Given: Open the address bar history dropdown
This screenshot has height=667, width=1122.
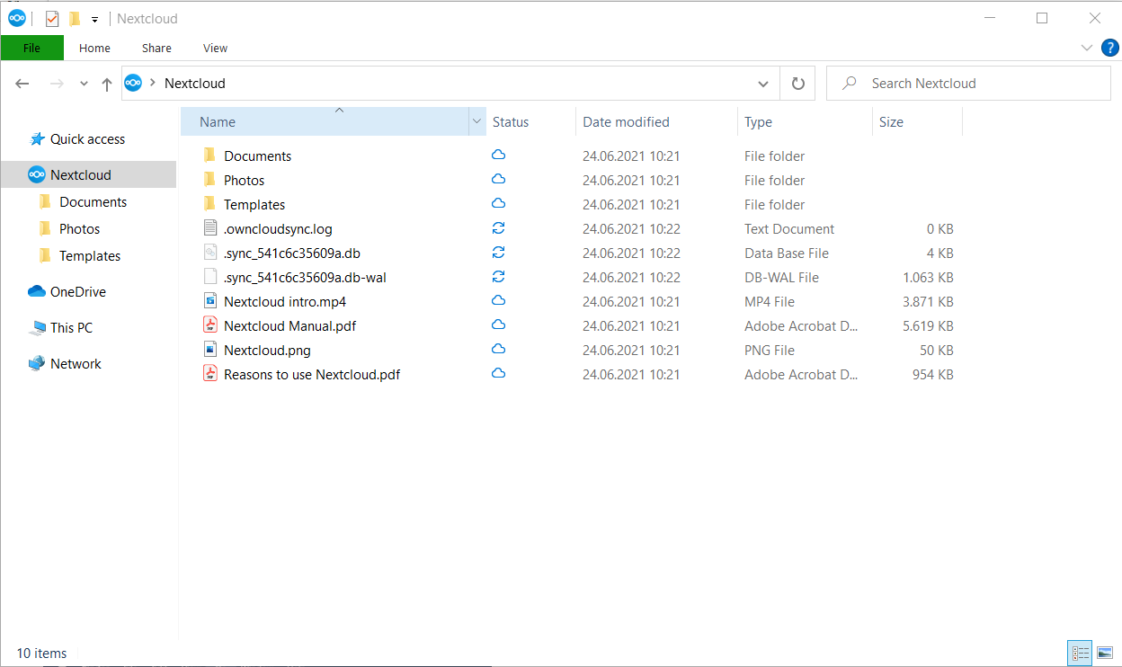Looking at the screenshot, I should pyautogui.click(x=763, y=84).
